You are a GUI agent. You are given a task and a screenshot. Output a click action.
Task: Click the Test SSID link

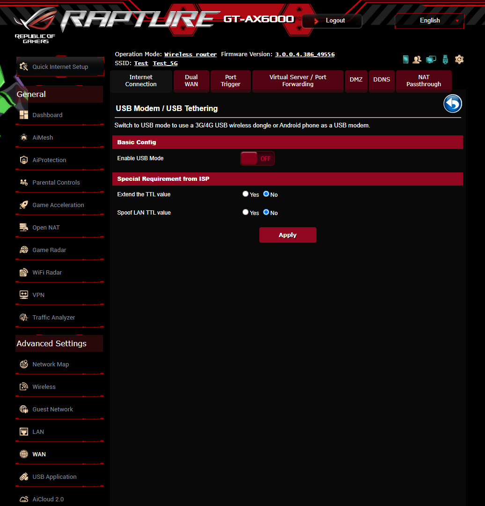pyautogui.click(x=141, y=63)
